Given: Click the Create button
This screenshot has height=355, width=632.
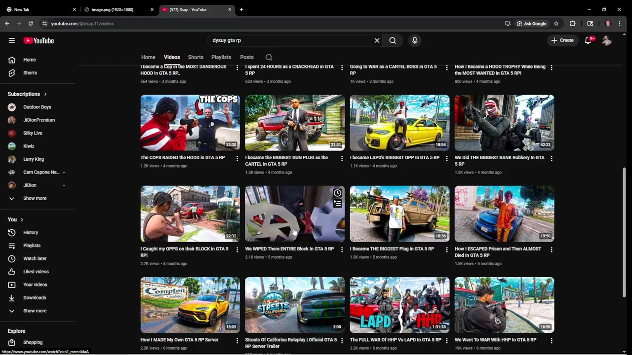Looking at the screenshot, I should [x=562, y=40].
